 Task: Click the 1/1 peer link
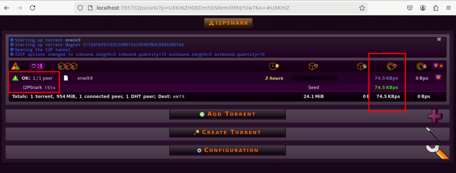click(x=42, y=78)
